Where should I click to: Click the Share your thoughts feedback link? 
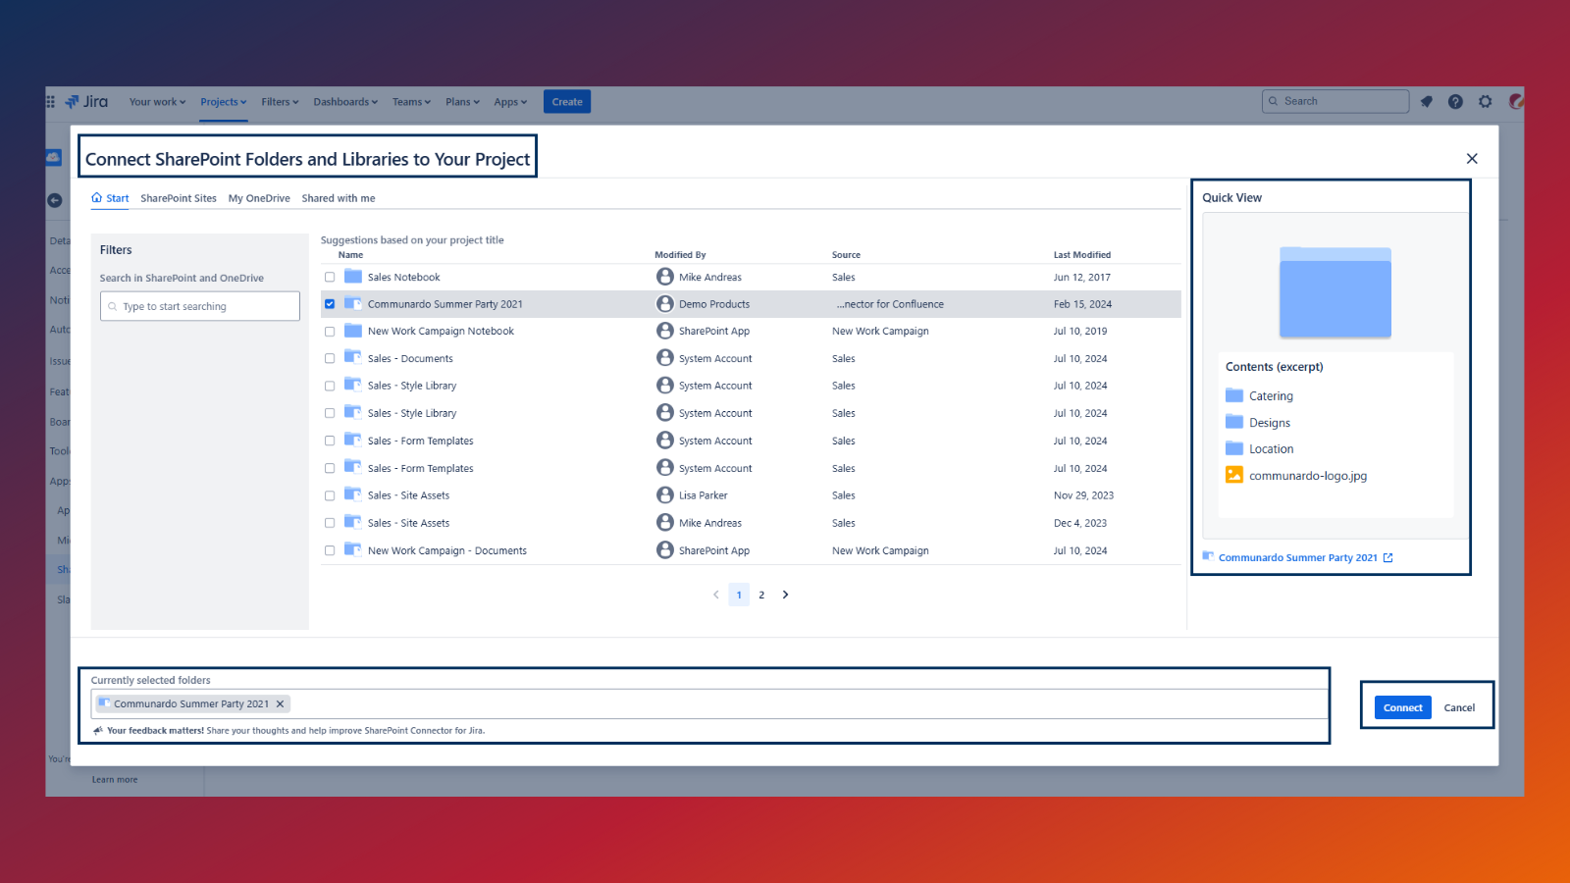tap(346, 730)
